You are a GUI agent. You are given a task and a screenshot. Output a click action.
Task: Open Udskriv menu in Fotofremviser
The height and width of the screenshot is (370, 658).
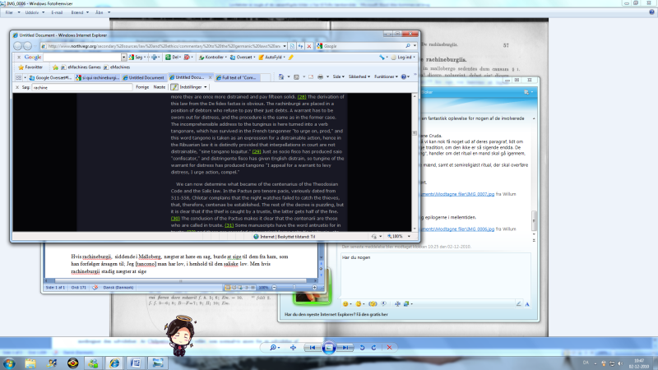35,12
